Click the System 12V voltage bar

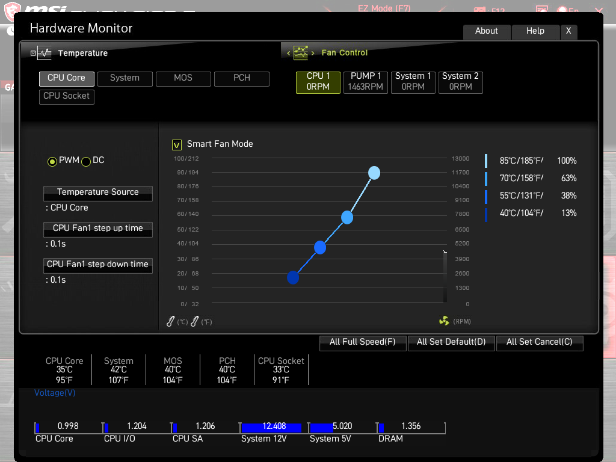pos(271,428)
